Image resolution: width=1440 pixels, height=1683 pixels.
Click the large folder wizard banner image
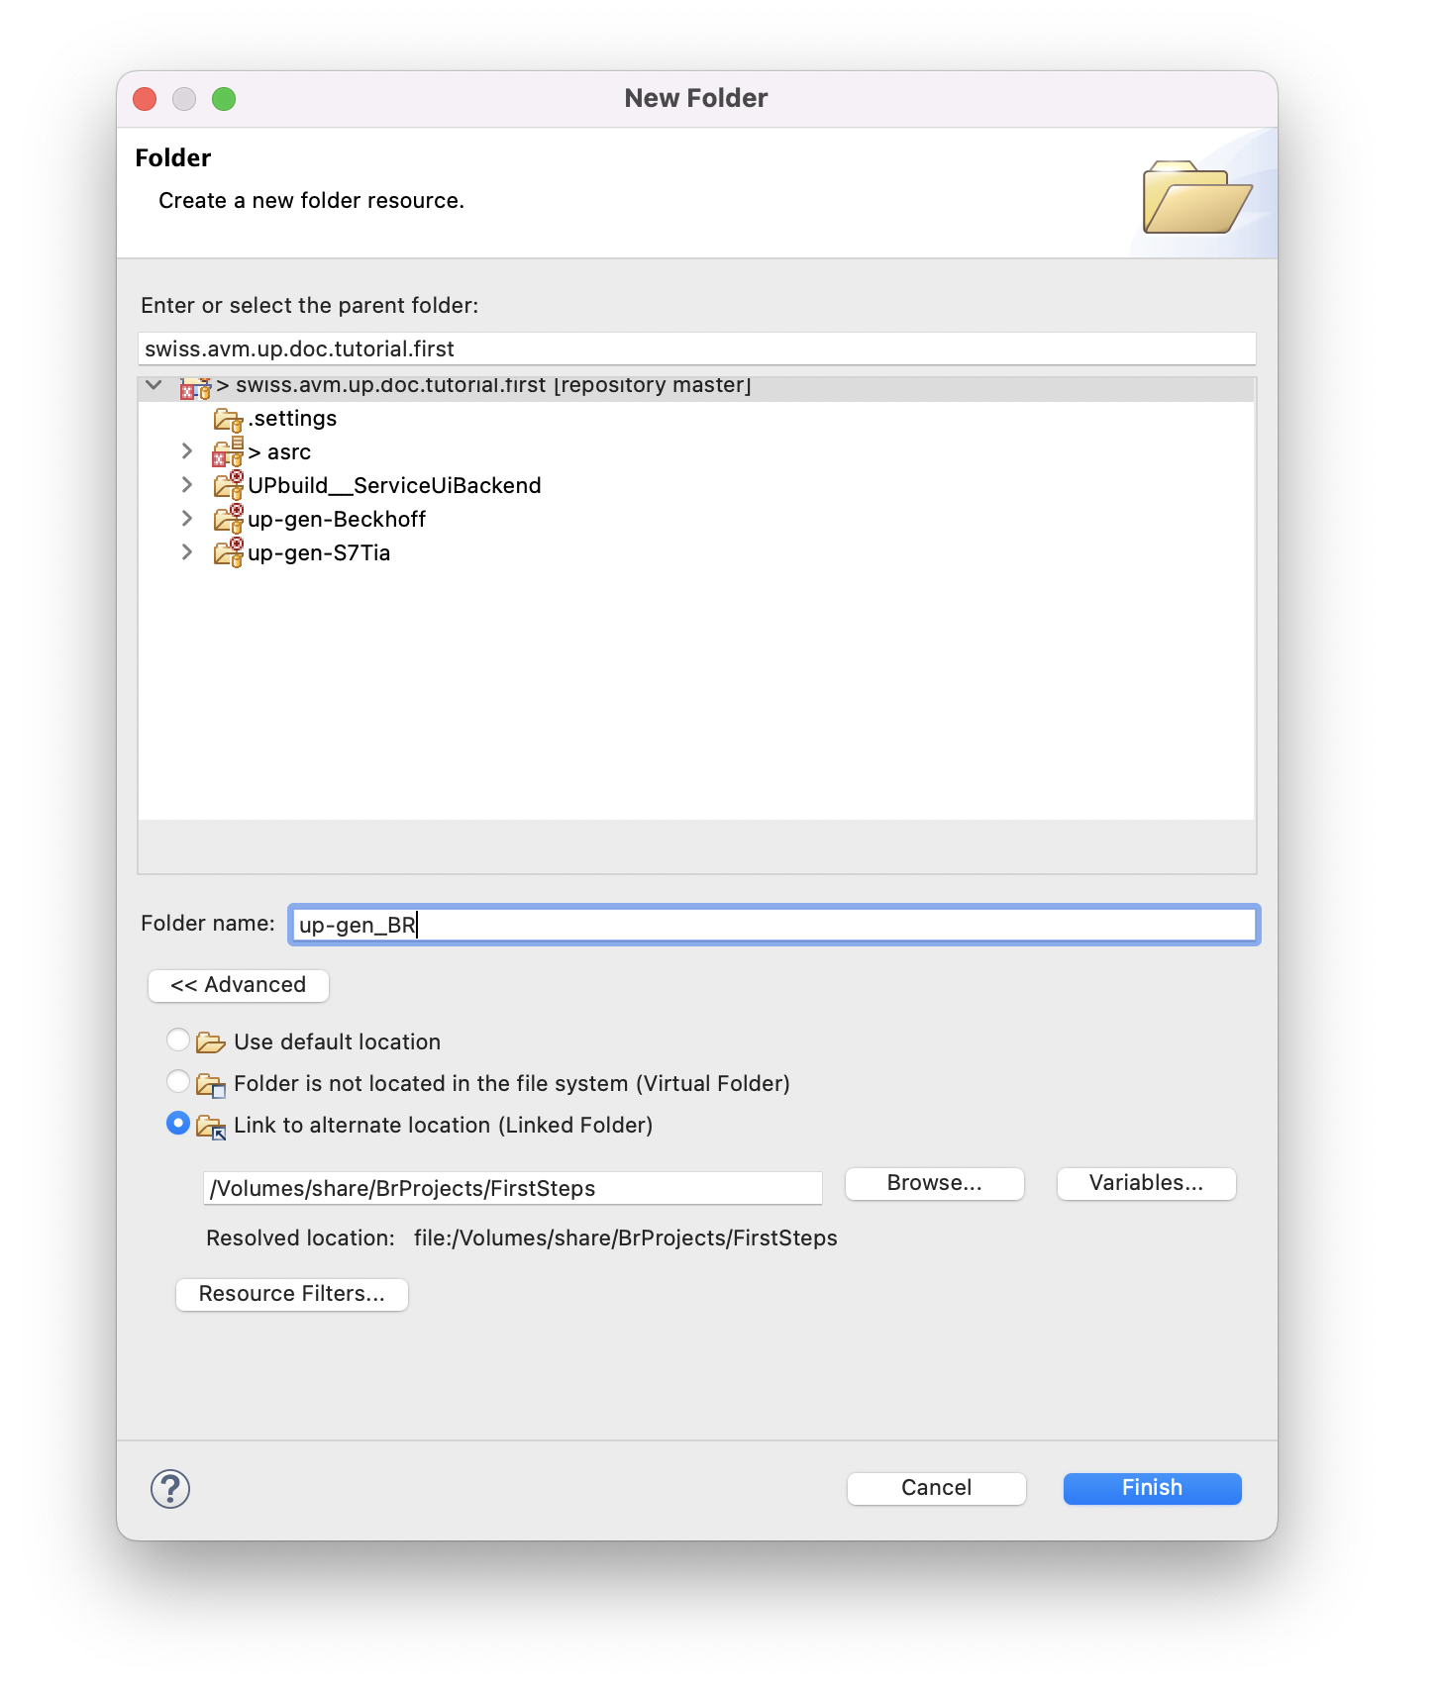1197,196
